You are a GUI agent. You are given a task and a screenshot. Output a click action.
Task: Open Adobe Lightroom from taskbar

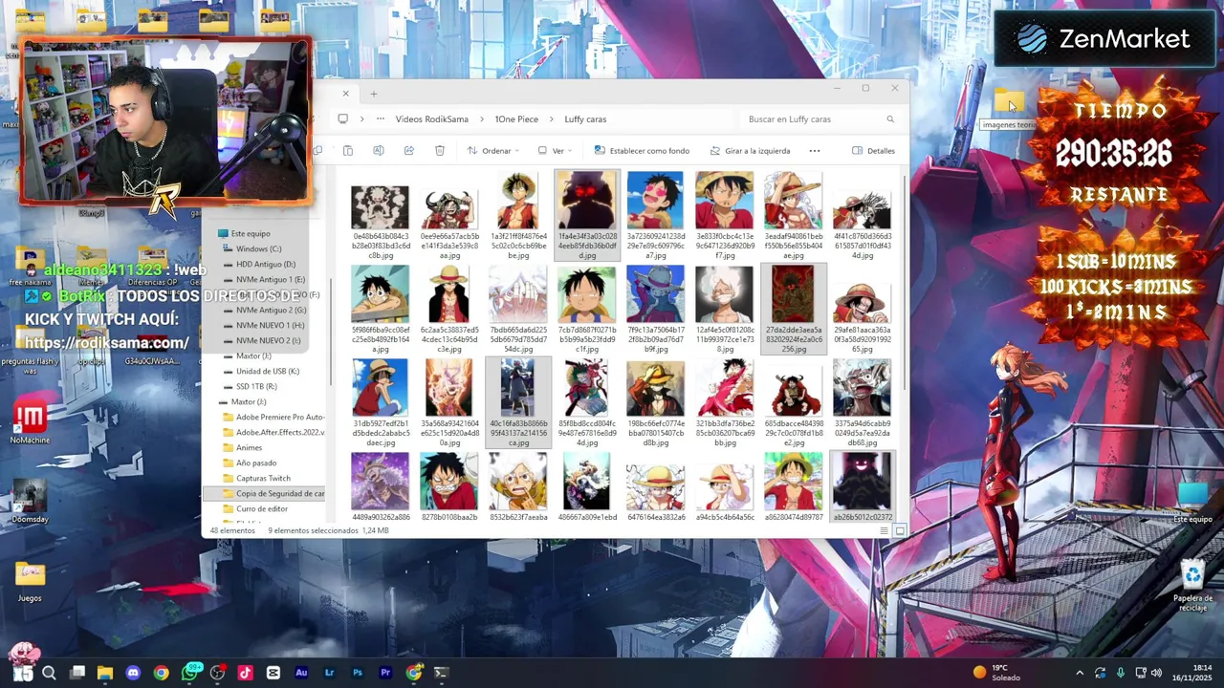coord(329,673)
